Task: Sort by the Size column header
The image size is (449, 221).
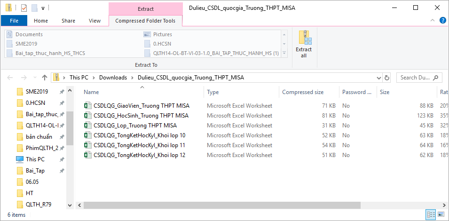Action: [407, 92]
